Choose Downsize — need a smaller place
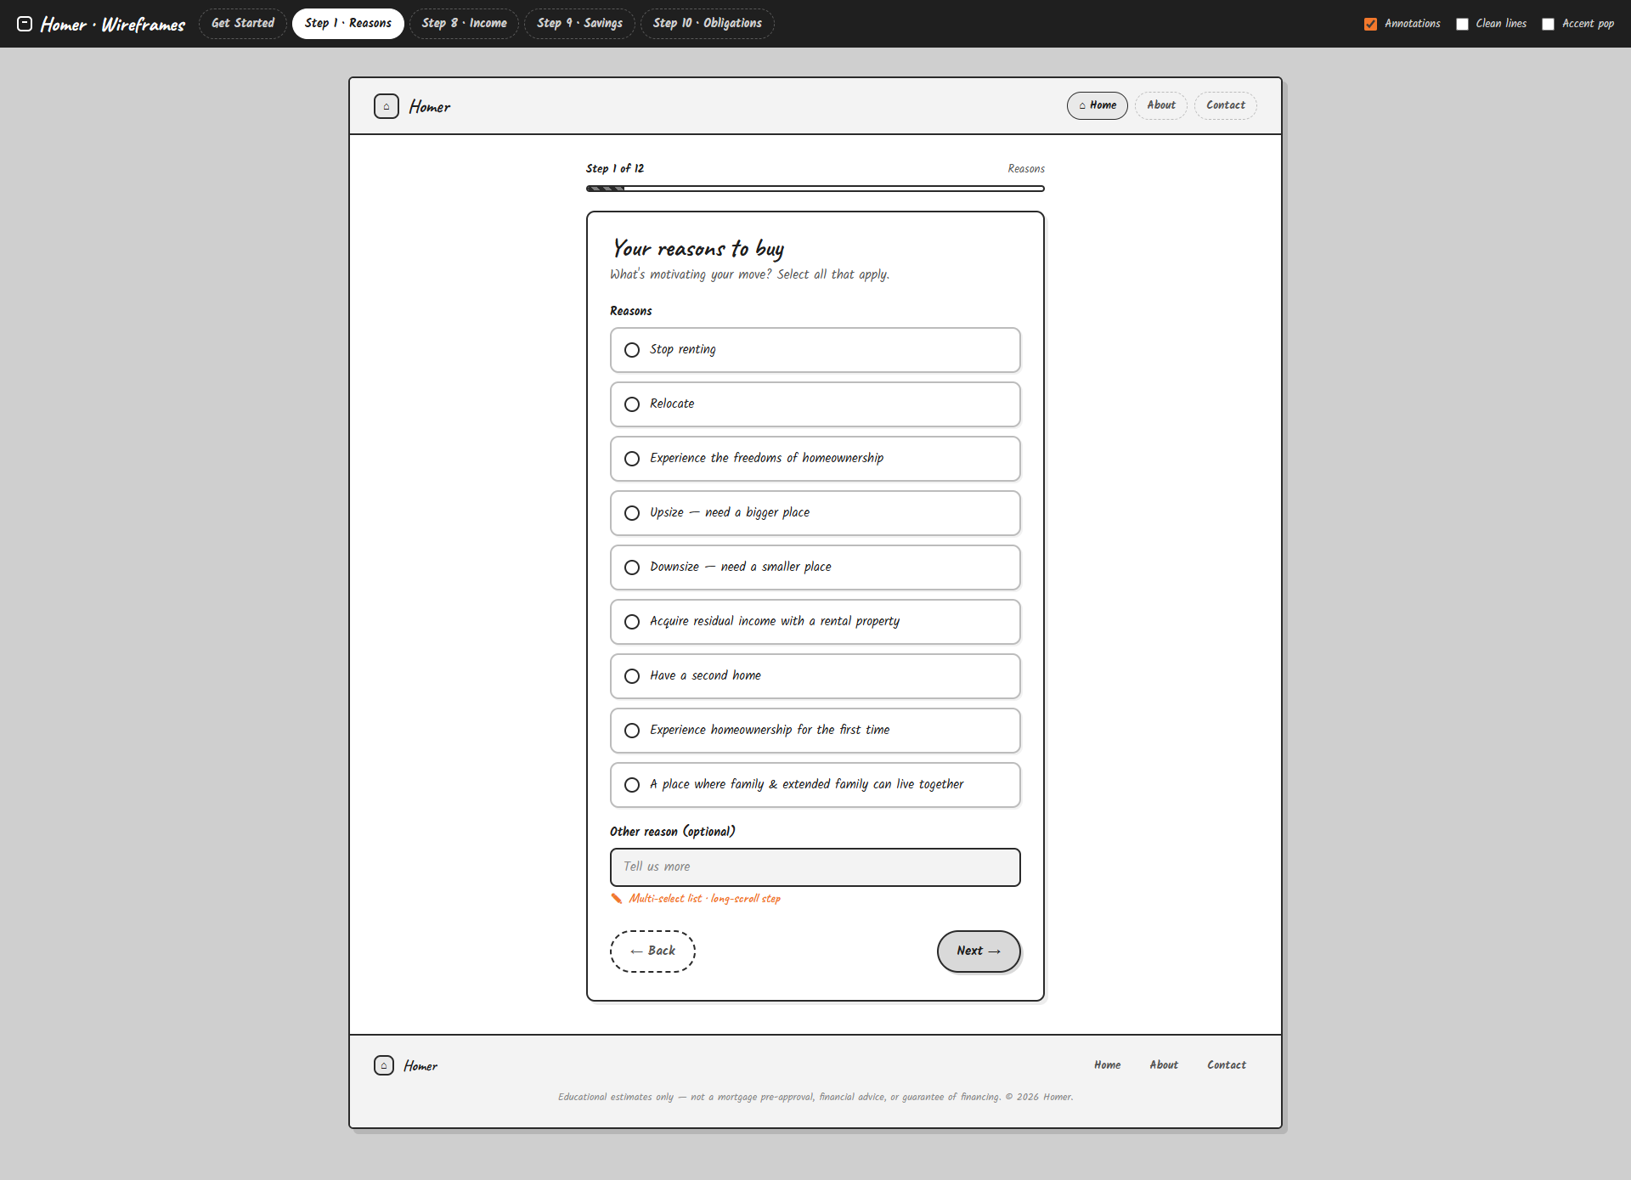1631x1180 pixels. pyautogui.click(x=815, y=567)
